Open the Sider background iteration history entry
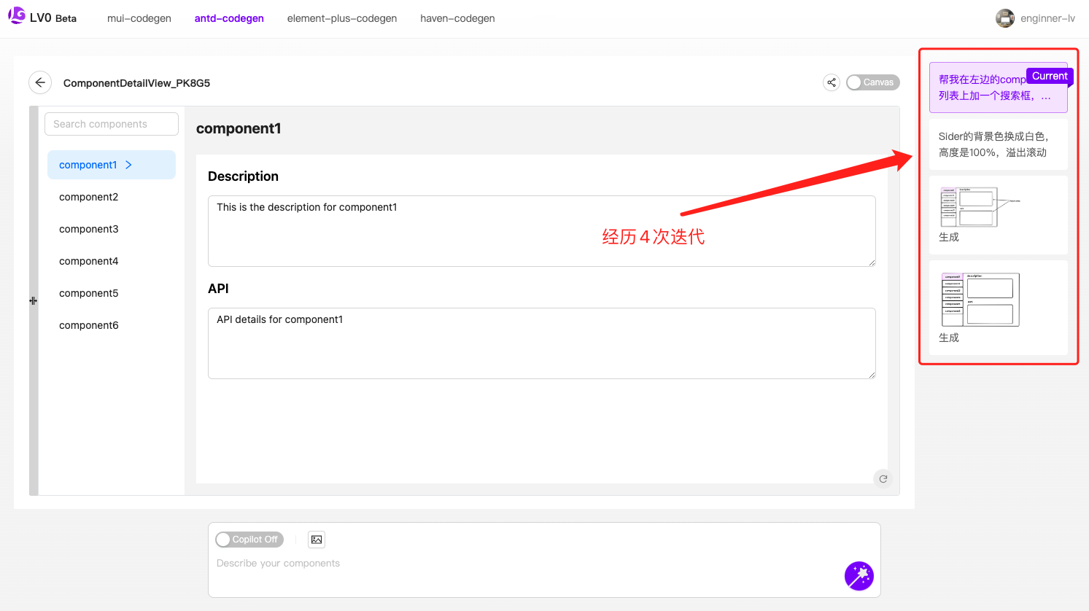1089x611 pixels. pos(997,144)
